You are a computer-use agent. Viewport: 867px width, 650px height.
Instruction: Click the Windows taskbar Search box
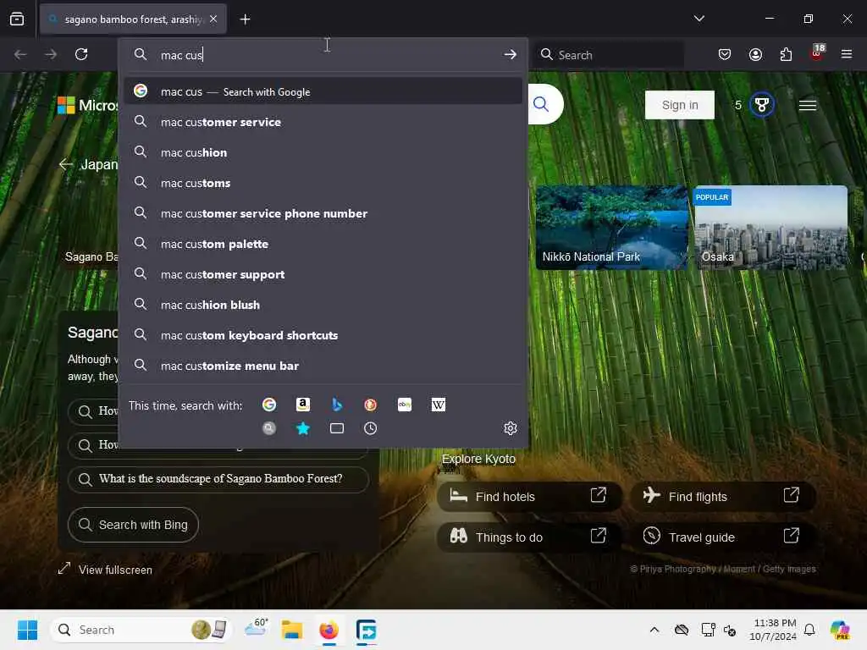(x=141, y=630)
